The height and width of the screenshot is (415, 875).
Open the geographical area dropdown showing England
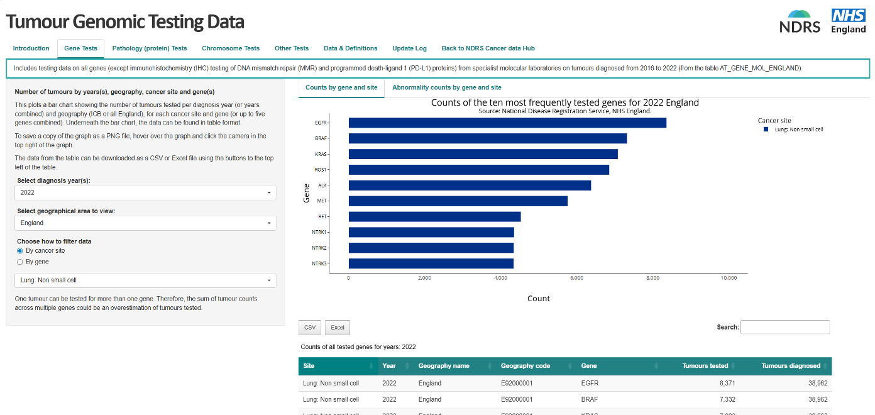[x=145, y=223]
